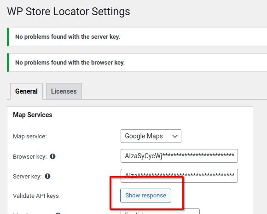Viewport: 267px width, 214px height.
Task: Switch to the Licenses tab
Action: pyautogui.click(x=64, y=91)
